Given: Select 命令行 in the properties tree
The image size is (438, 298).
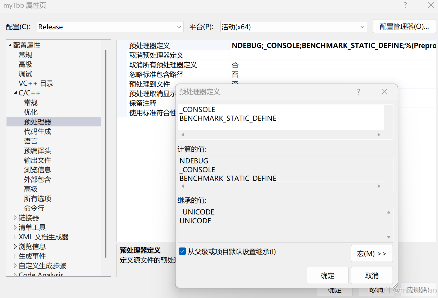Looking at the screenshot, I should (x=34, y=208).
